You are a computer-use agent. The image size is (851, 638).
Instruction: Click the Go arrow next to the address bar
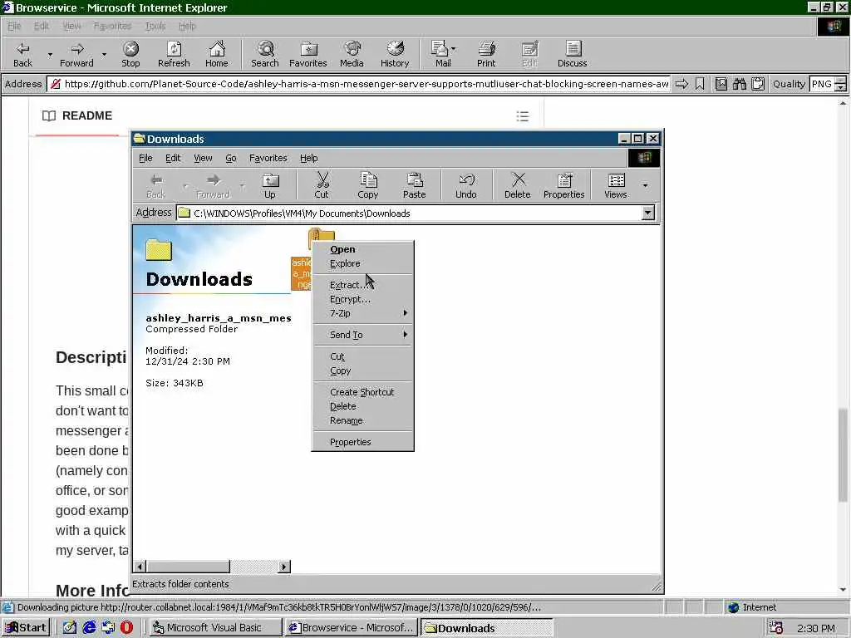point(681,84)
